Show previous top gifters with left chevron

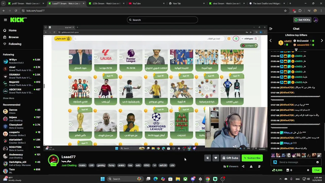[x=271, y=41]
